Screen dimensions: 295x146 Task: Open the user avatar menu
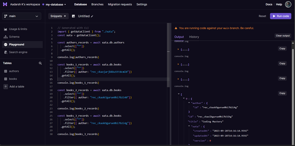(288, 4)
